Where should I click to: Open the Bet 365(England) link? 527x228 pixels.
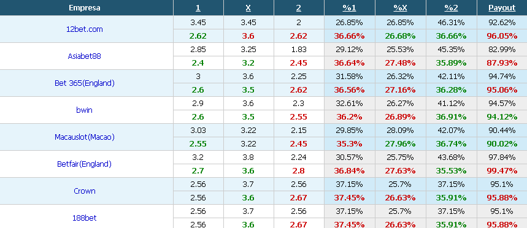(x=85, y=83)
